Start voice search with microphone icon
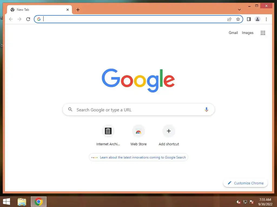Image resolution: width=277 pixels, height=207 pixels. tap(206, 110)
